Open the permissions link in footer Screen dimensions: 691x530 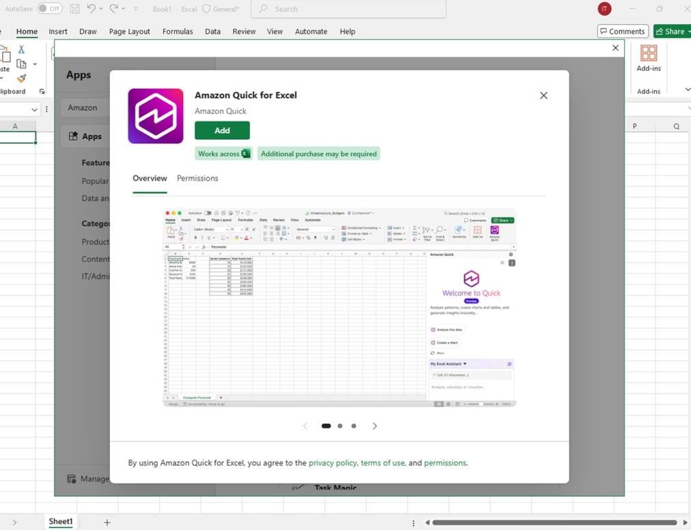(445, 462)
